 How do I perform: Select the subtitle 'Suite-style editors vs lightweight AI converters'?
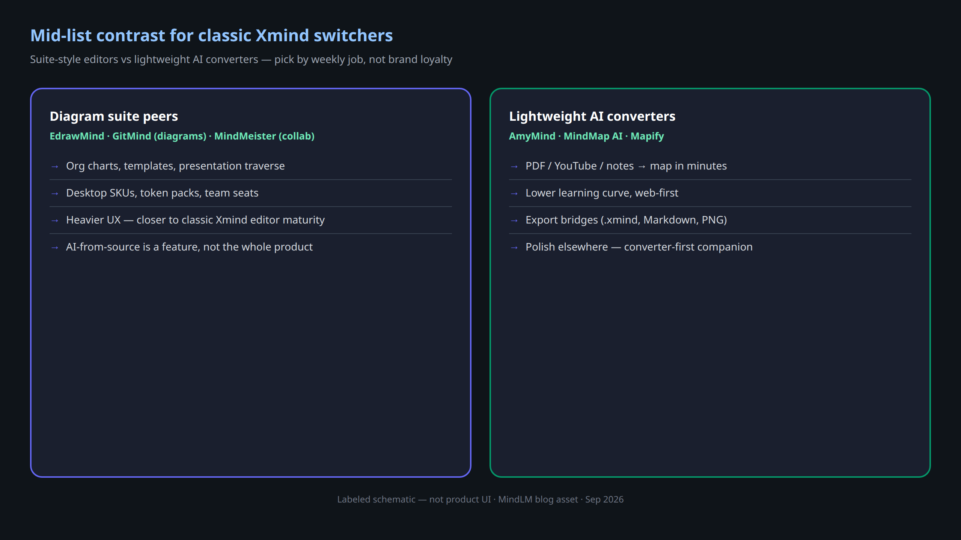[x=144, y=59]
